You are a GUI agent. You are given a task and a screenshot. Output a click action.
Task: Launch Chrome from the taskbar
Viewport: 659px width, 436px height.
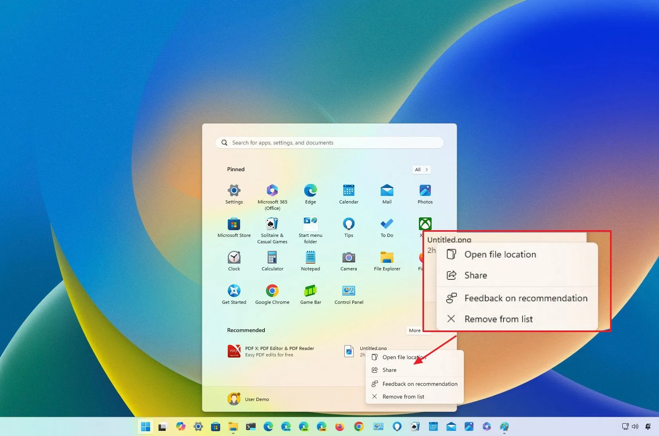[x=359, y=427]
